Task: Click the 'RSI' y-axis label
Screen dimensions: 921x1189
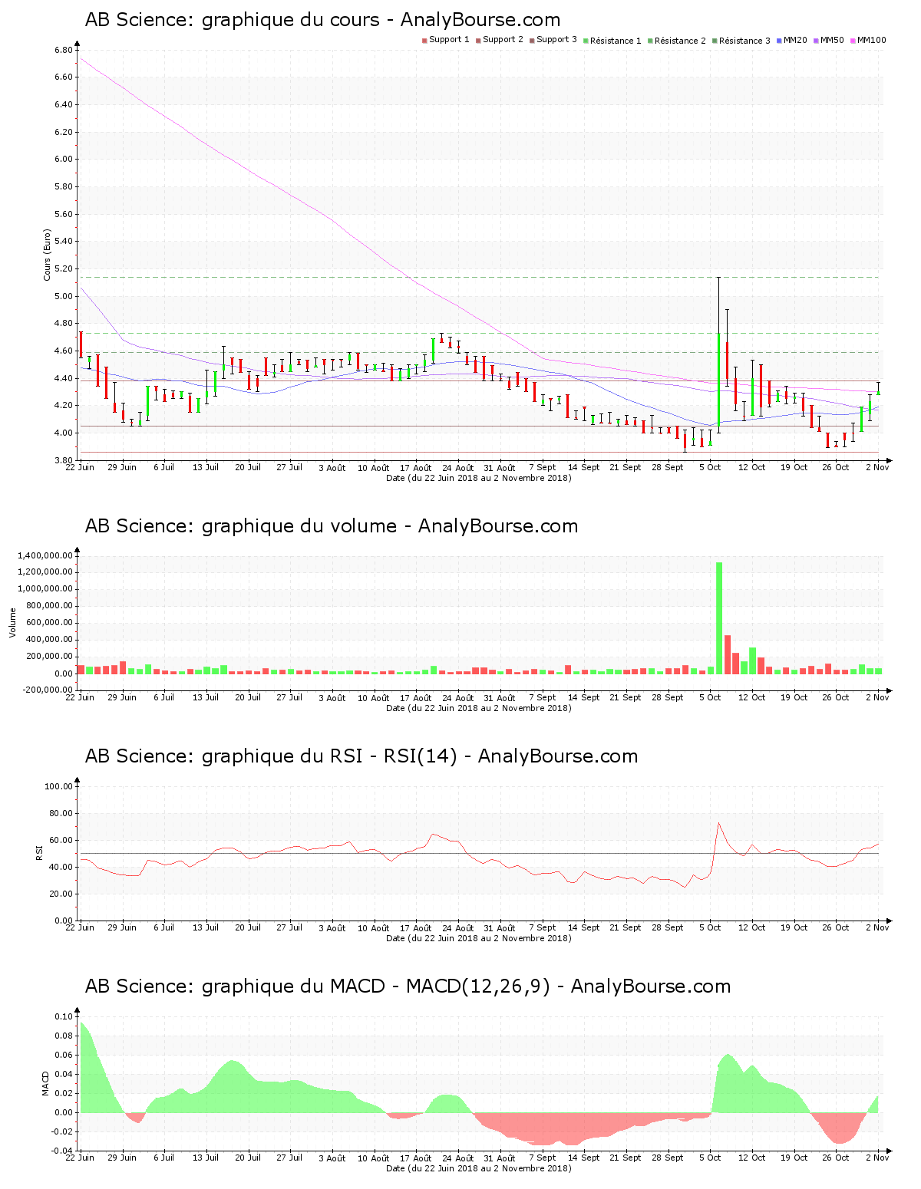Action: [38, 852]
